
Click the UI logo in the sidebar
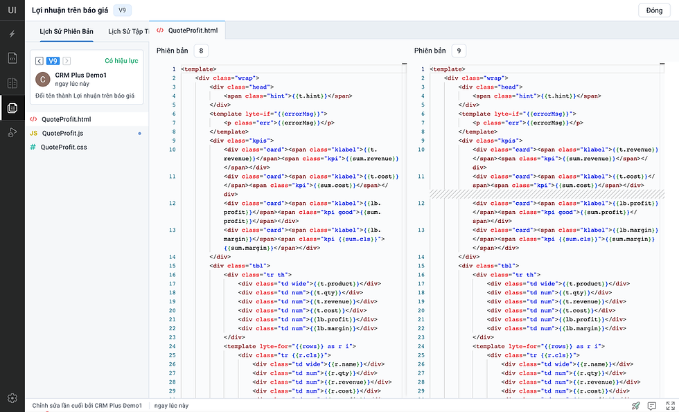tap(12, 10)
